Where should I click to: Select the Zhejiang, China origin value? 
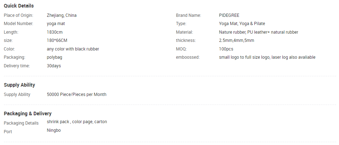click(61, 15)
